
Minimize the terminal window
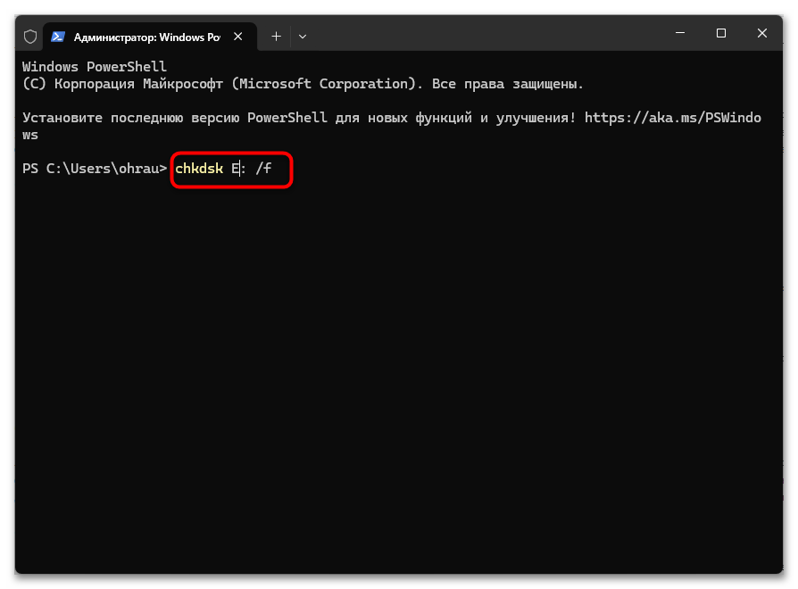click(680, 33)
